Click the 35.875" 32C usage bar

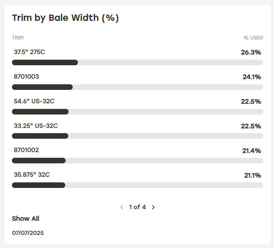137,185
